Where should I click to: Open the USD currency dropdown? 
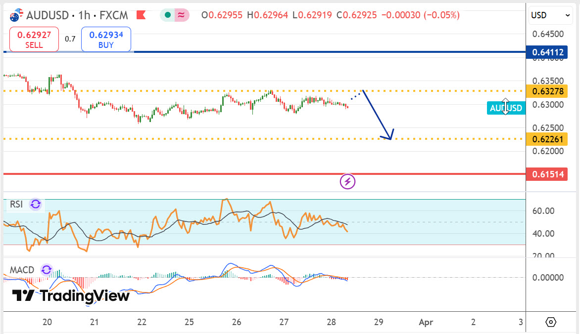point(551,15)
